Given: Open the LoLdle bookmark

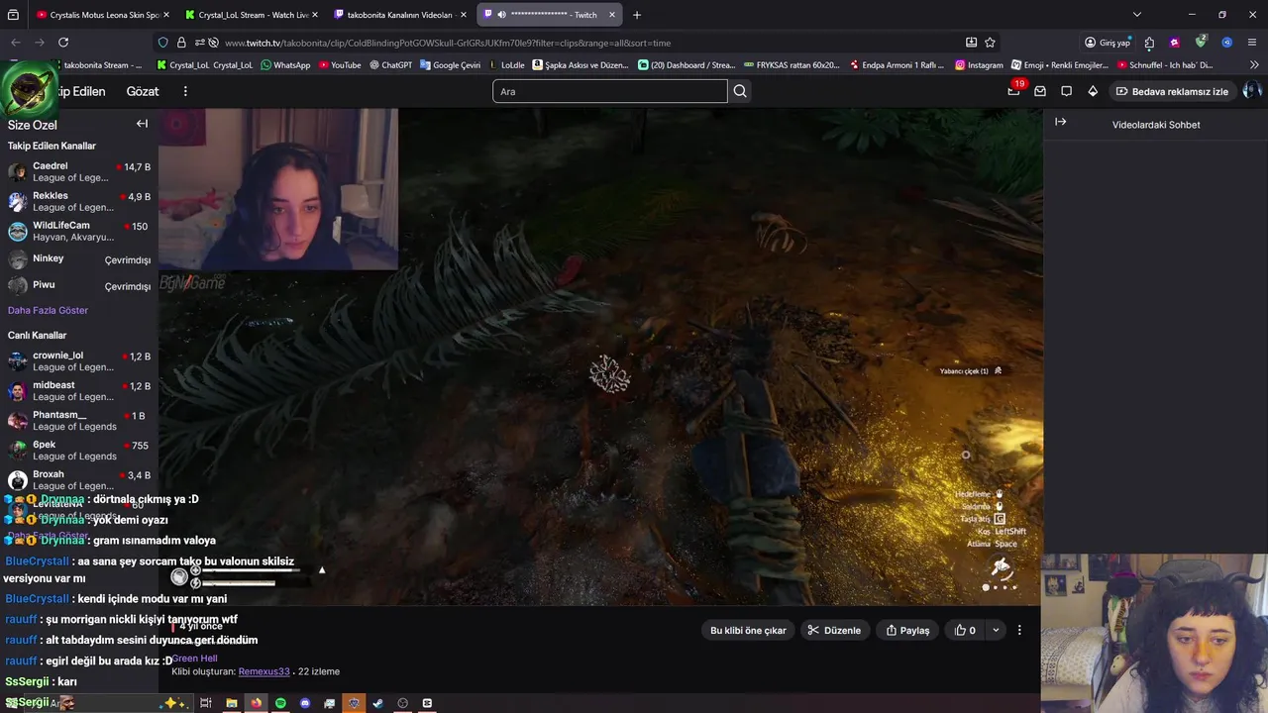Looking at the screenshot, I should coord(505,65).
